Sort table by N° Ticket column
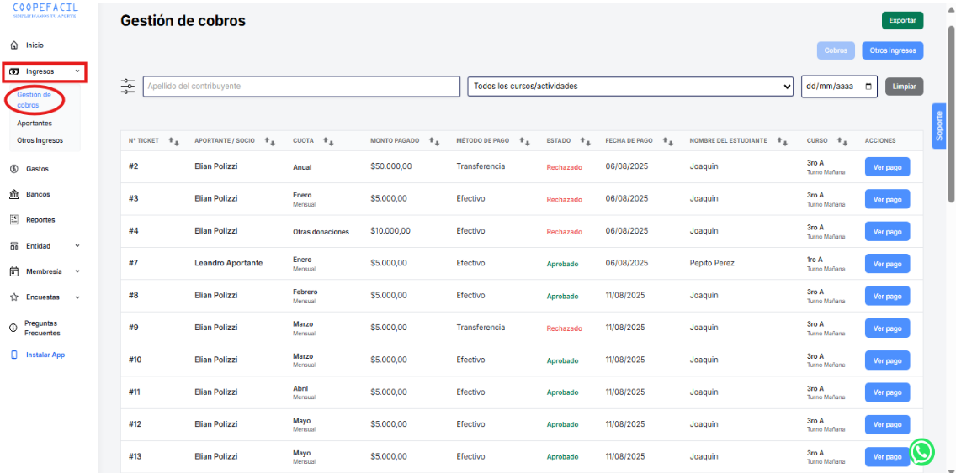The image size is (956, 473). pyautogui.click(x=173, y=141)
